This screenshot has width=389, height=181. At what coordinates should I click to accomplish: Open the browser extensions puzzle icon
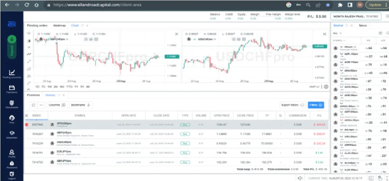[x=340, y=5]
